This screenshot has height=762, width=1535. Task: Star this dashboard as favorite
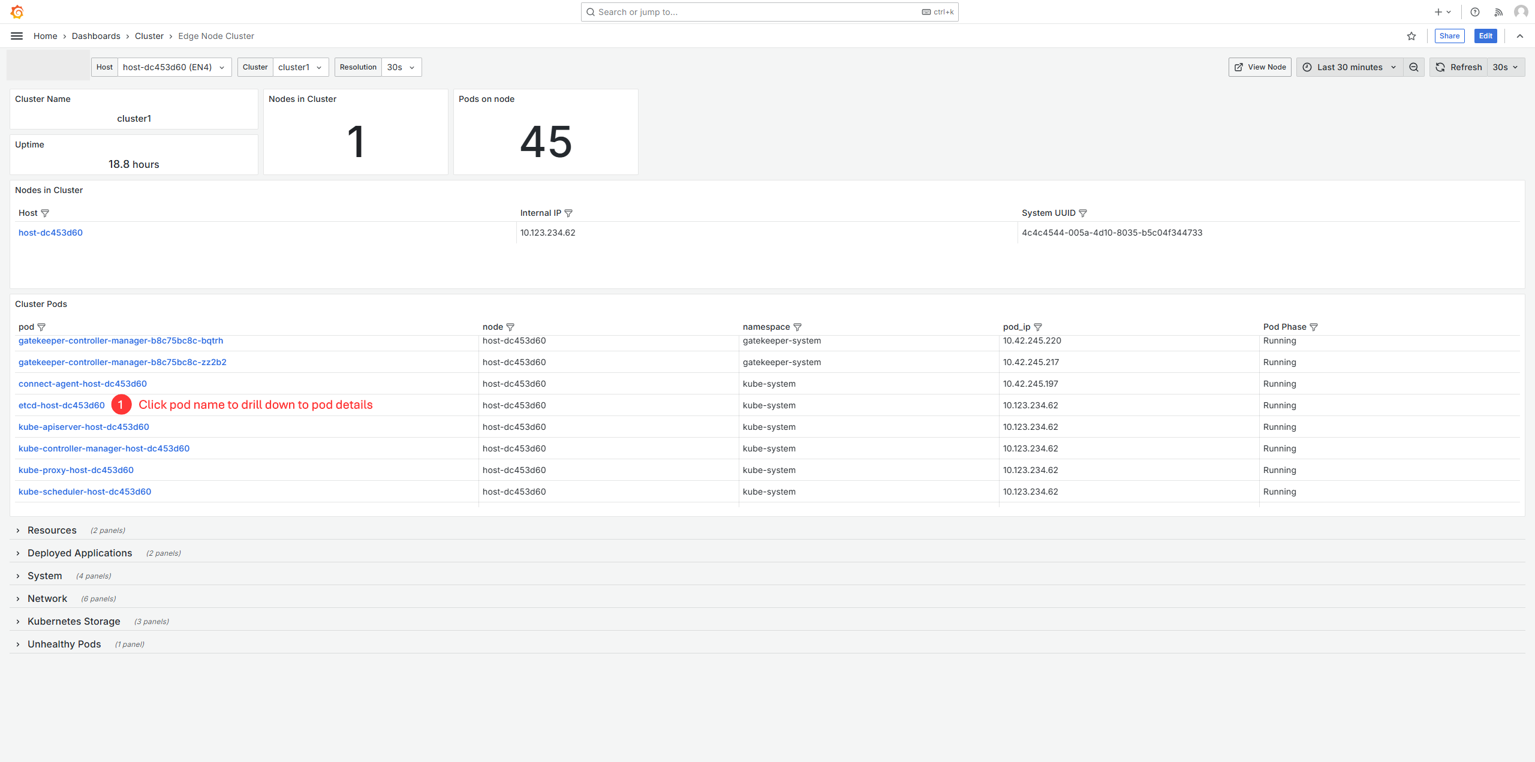(x=1411, y=36)
